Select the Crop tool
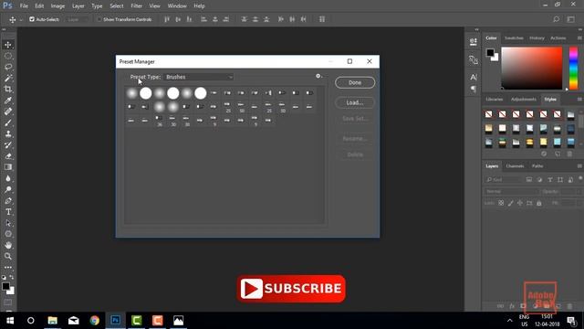 (x=8, y=90)
